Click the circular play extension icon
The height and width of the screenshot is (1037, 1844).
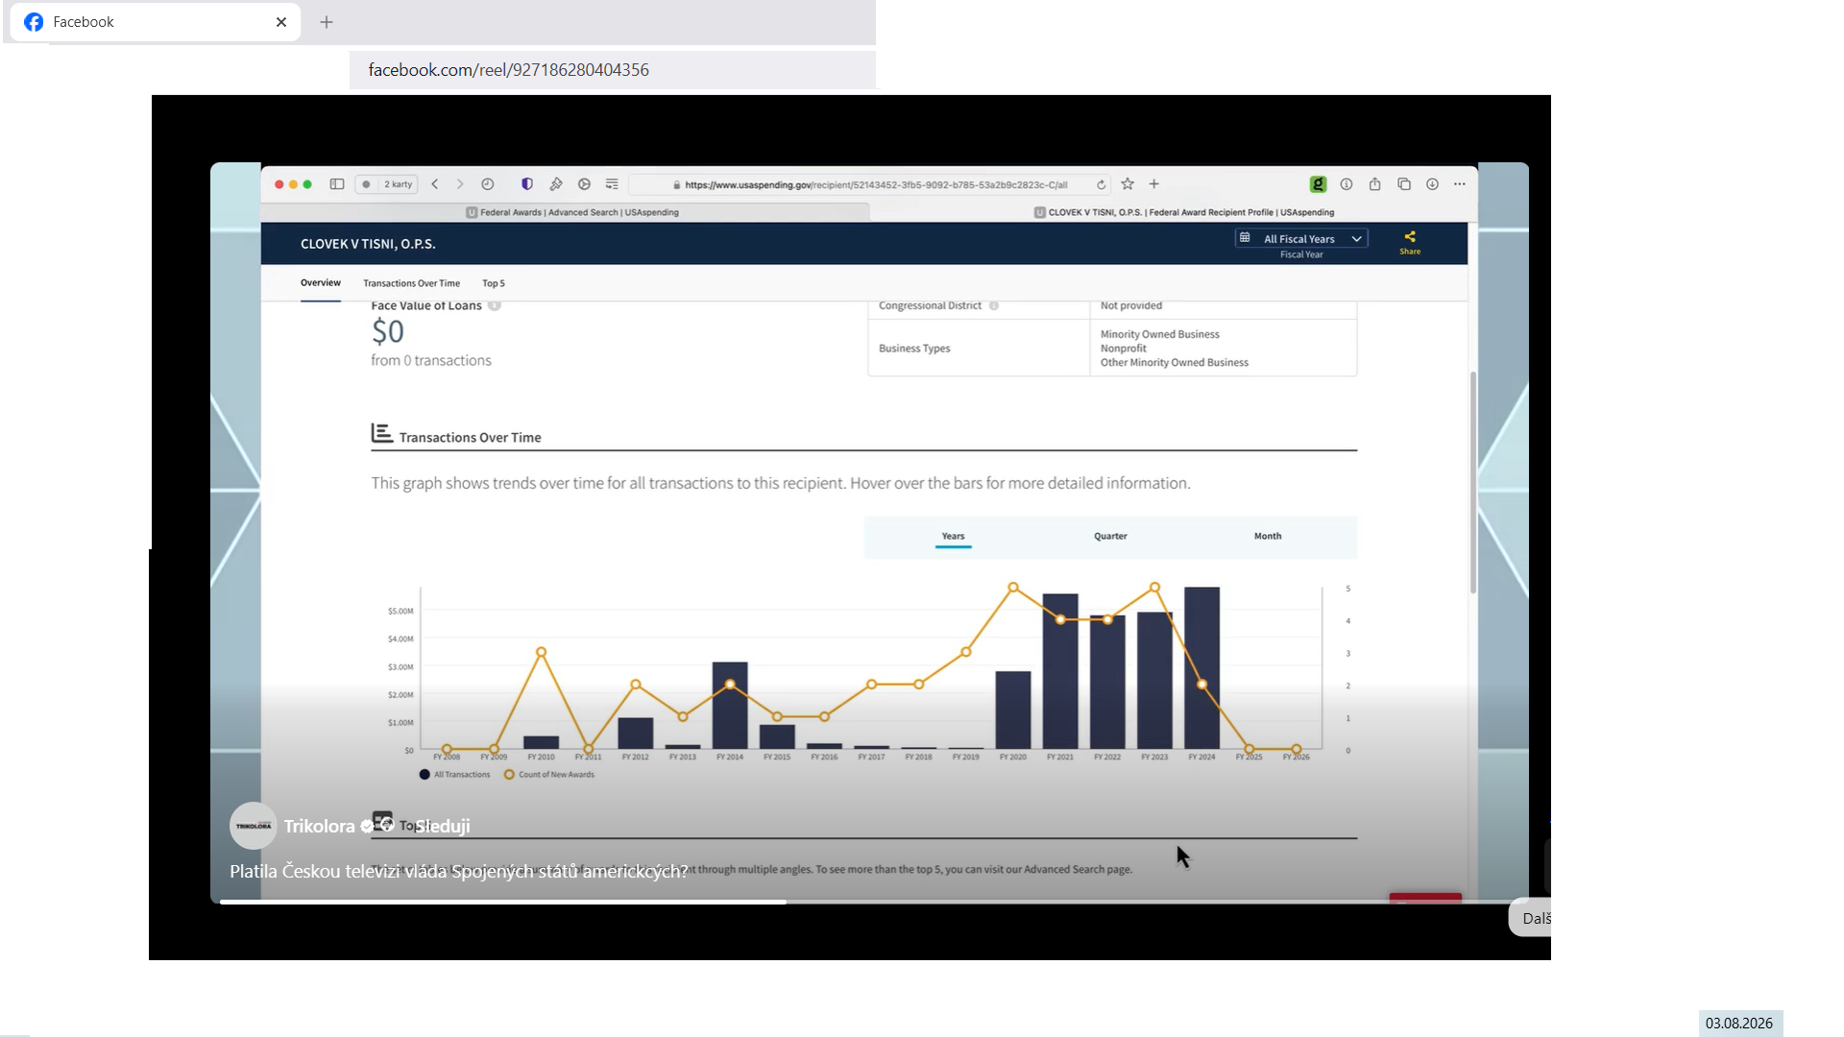tap(584, 184)
